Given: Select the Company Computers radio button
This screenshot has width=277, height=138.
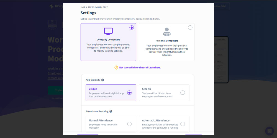Looking at the screenshot, I should (x=132, y=28).
